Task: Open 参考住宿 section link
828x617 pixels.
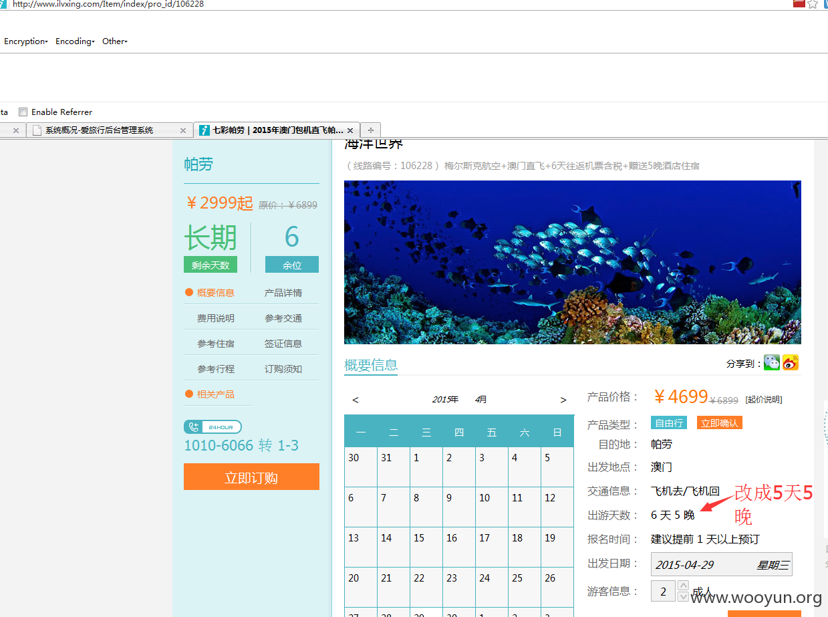Action: 215,344
